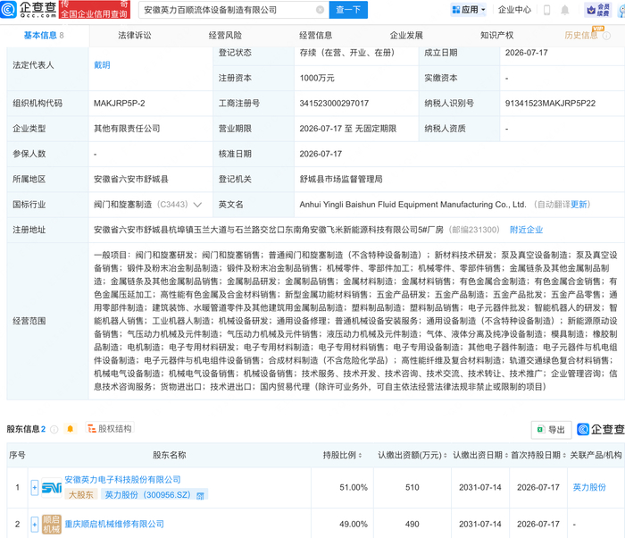This screenshot has height=538, width=625.
Task: Open 股权结构 button
Action: [x=110, y=429]
